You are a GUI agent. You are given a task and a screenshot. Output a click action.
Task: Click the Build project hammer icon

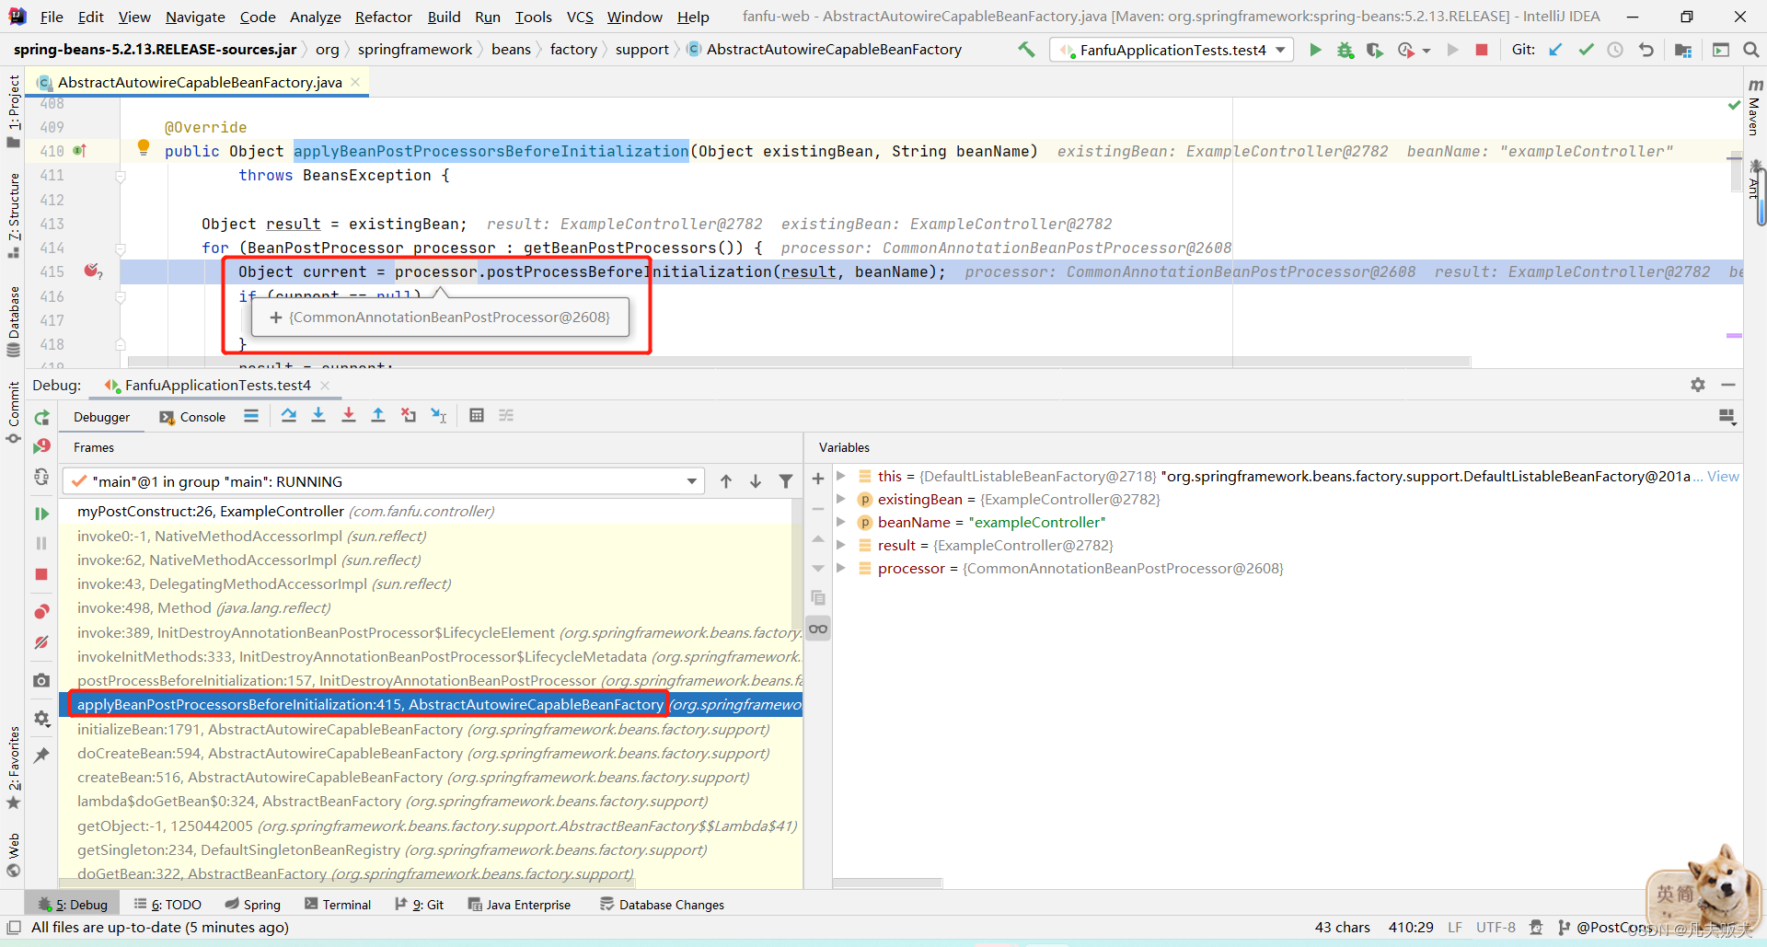(1026, 50)
